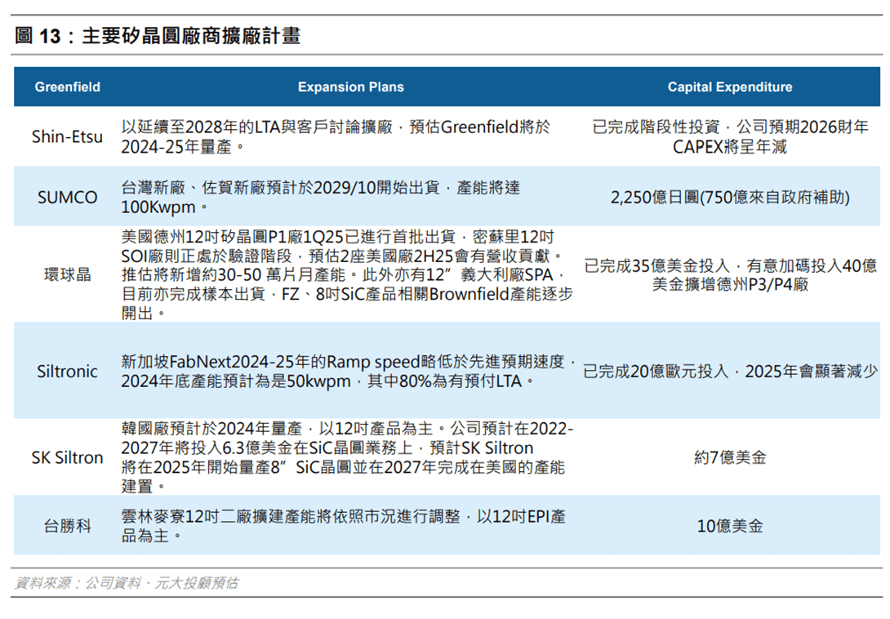This screenshot has width=890, height=619.
Task: Select the 環球晶 row label
Action: pyautogui.click(x=67, y=275)
